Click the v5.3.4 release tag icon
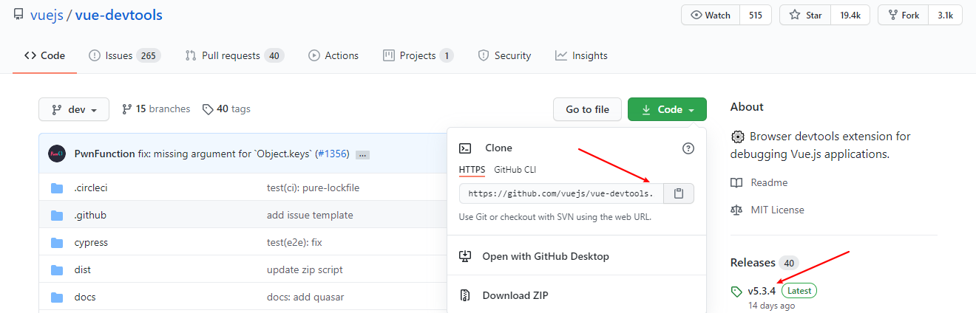This screenshot has height=313, width=976. 736,291
